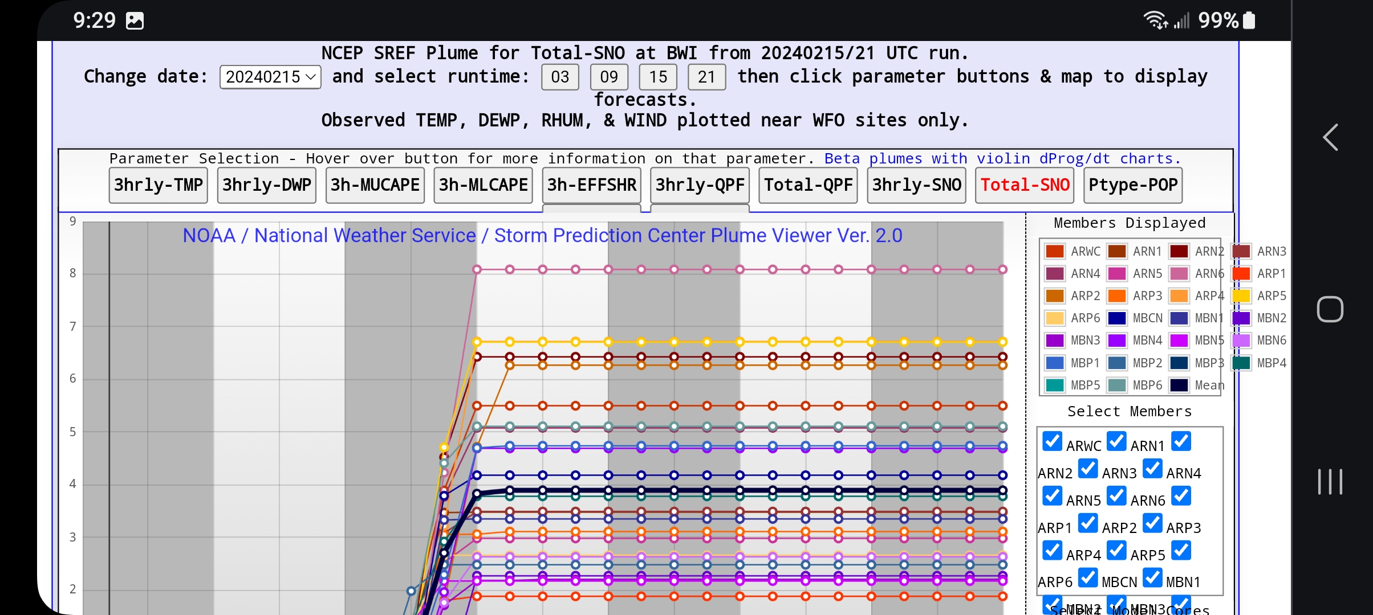Screen dimensions: 1373x615
Task: Click the 'Members Displayed' heading text
Action: point(1130,223)
